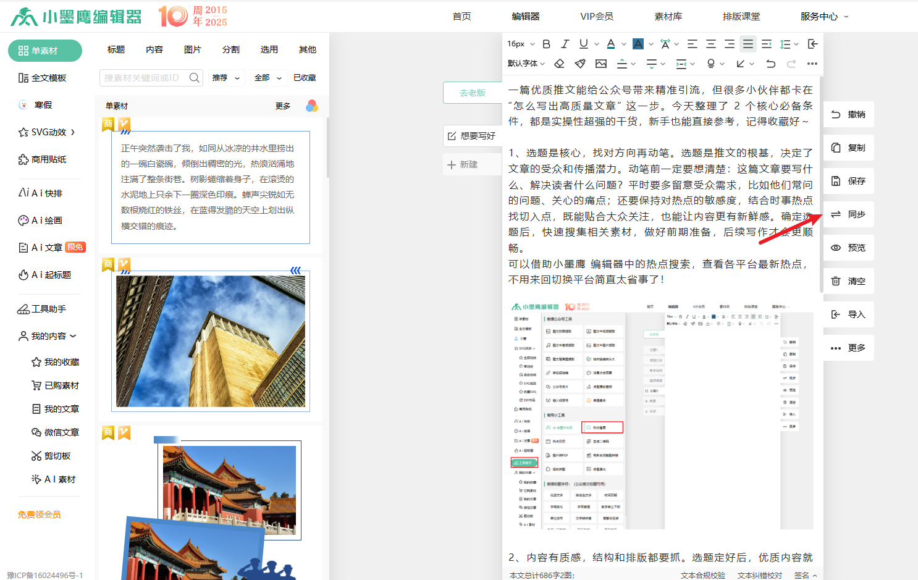Click the 清空 trash button

pyautogui.click(x=849, y=281)
